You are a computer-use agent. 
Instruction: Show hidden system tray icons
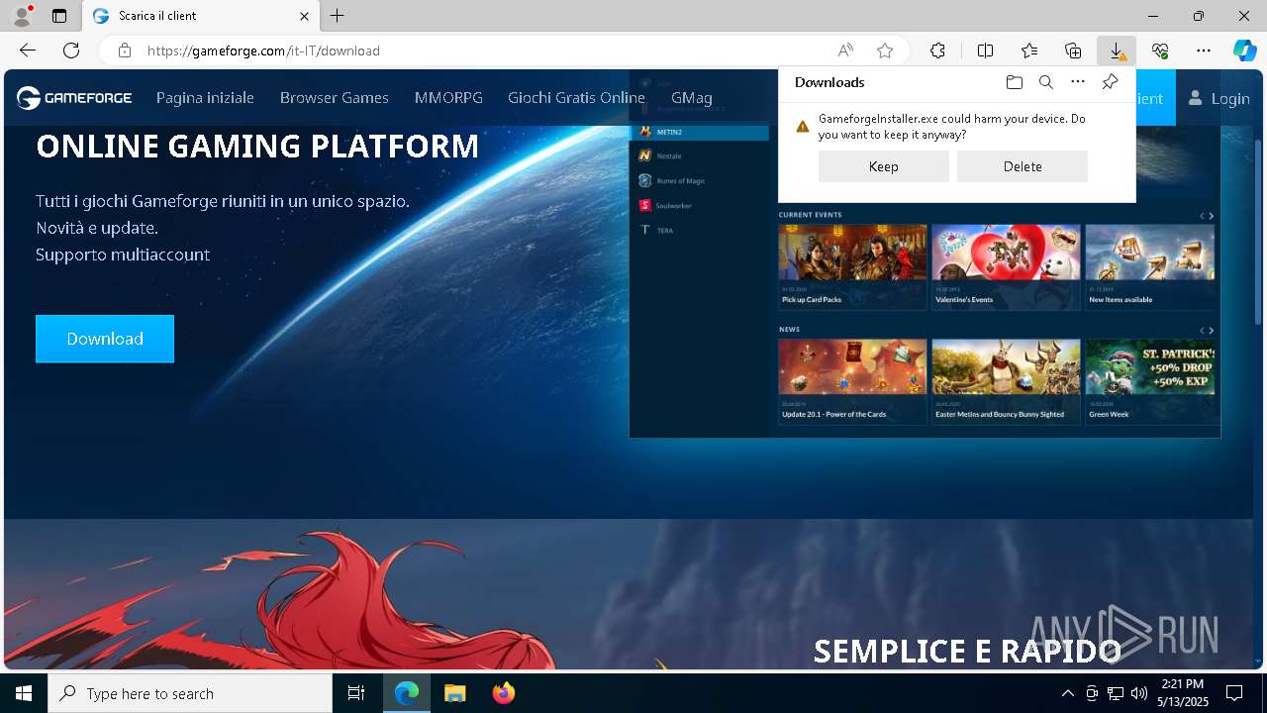coord(1067,693)
